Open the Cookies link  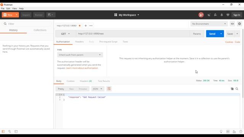coord(229,42)
